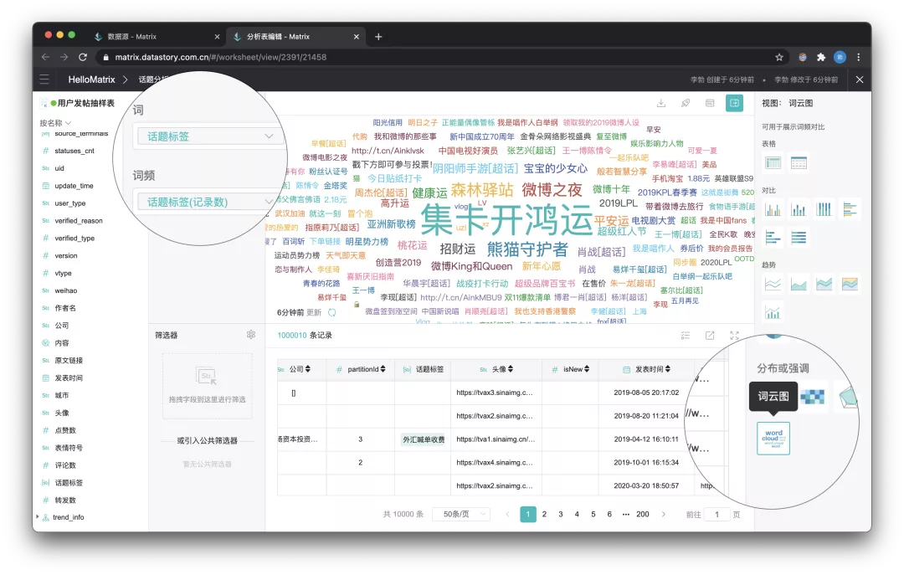This screenshot has height=575, width=904.
Task: Select the statuses_cnt field in the list
Action: (74, 151)
